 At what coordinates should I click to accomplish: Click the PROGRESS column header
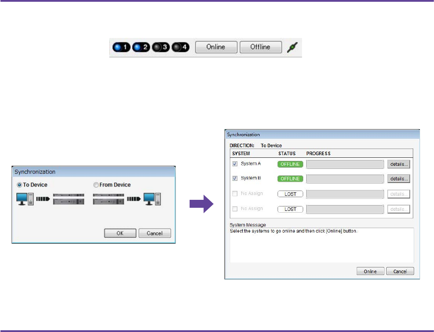318,153
